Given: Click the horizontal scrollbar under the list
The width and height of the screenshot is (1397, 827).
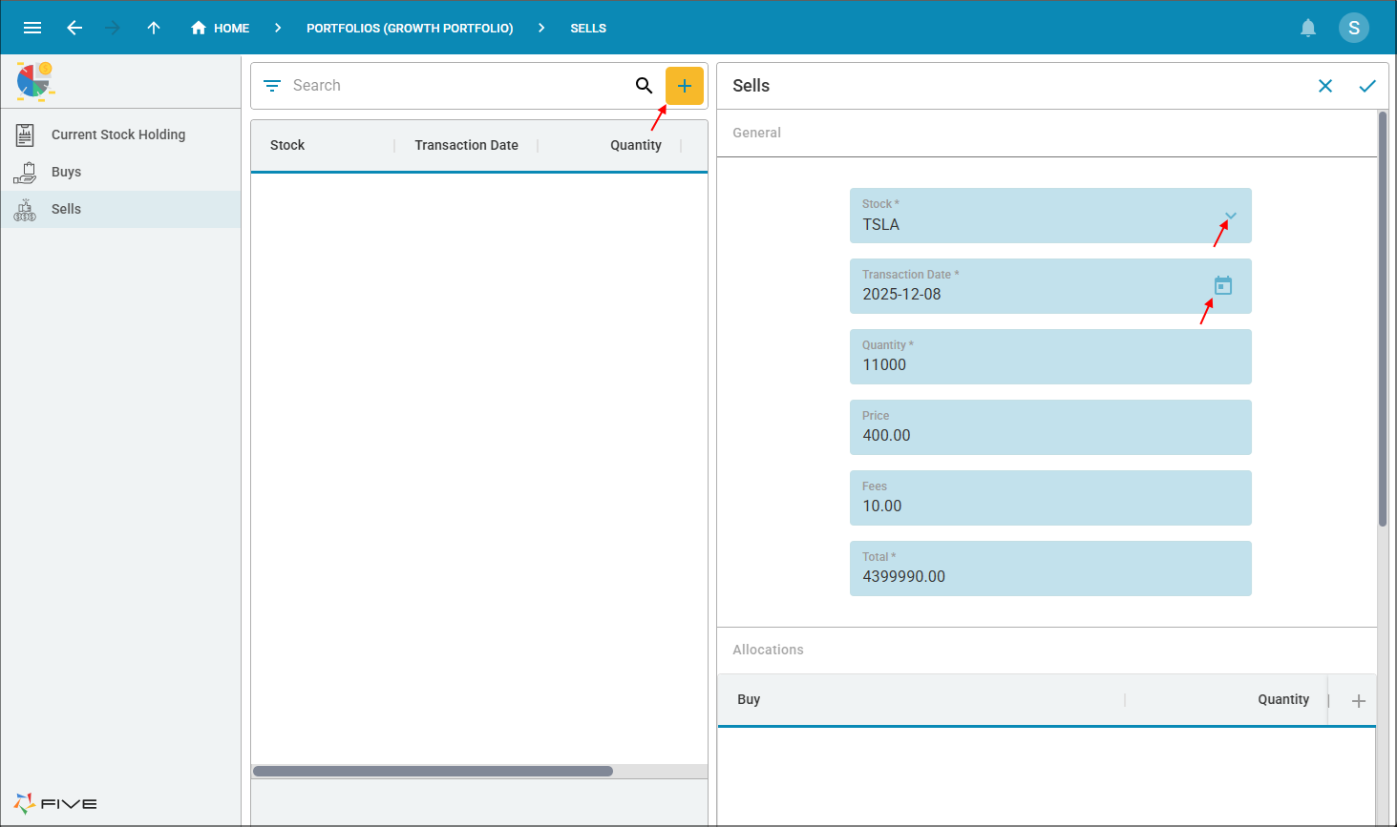Looking at the screenshot, I should pyautogui.click(x=433, y=771).
